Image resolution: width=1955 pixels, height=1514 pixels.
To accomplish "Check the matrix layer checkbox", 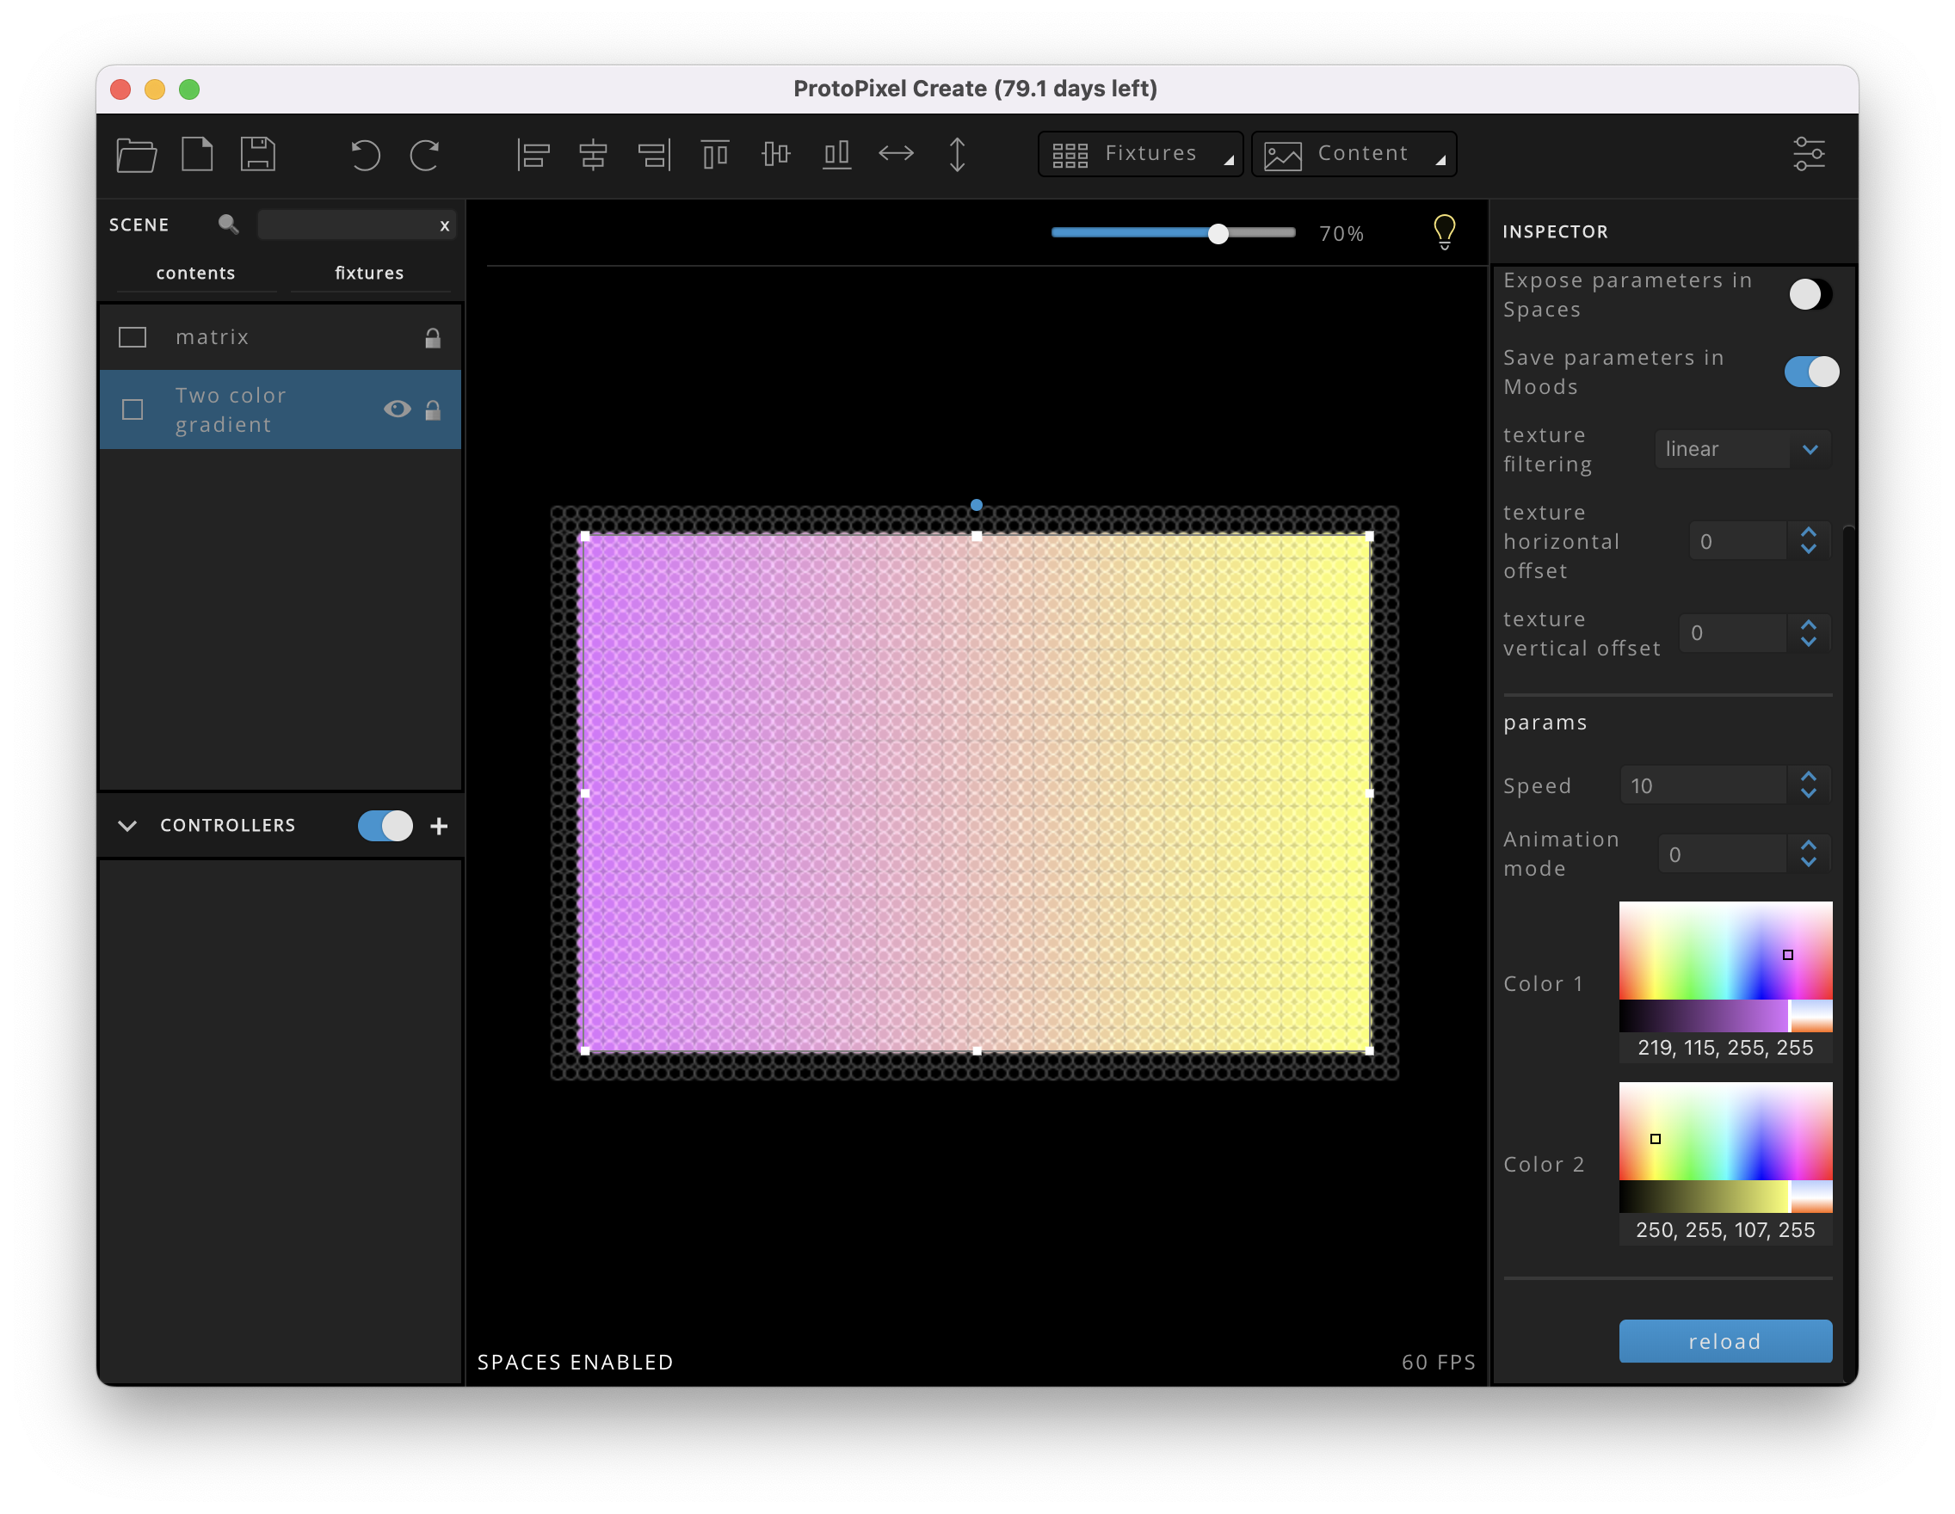I will tap(133, 336).
